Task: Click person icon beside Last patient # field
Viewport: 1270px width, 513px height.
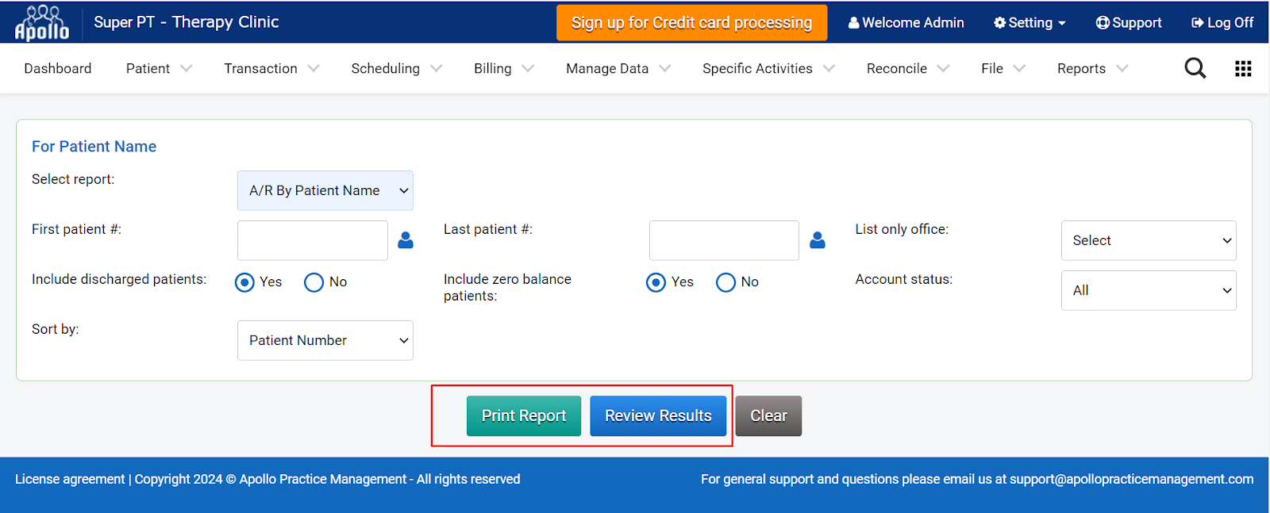Action: [818, 240]
